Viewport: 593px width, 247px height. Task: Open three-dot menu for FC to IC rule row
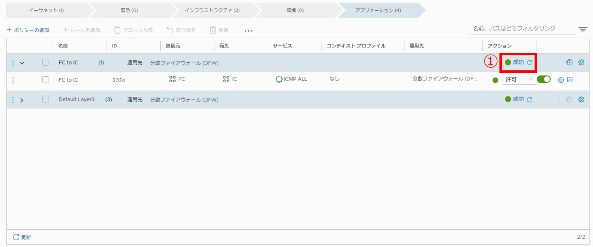(x=13, y=80)
